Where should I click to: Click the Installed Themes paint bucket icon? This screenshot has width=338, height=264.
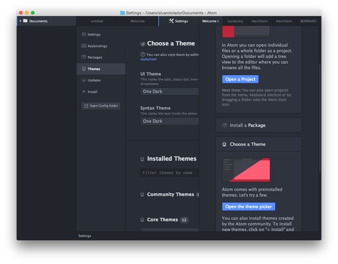coord(142,159)
